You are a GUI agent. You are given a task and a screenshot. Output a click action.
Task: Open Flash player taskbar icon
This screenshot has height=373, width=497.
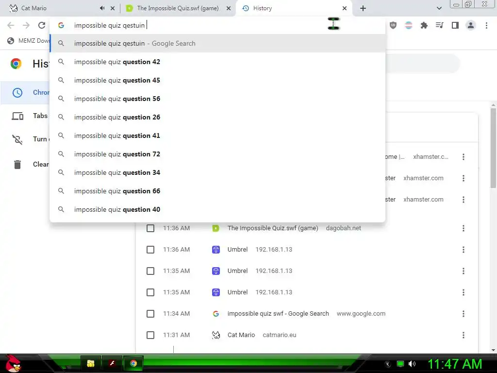tap(112, 363)
